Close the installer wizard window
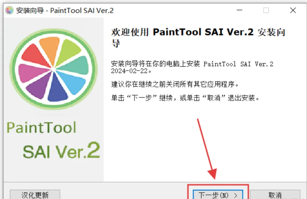307x199 pixels. point(293,10)
